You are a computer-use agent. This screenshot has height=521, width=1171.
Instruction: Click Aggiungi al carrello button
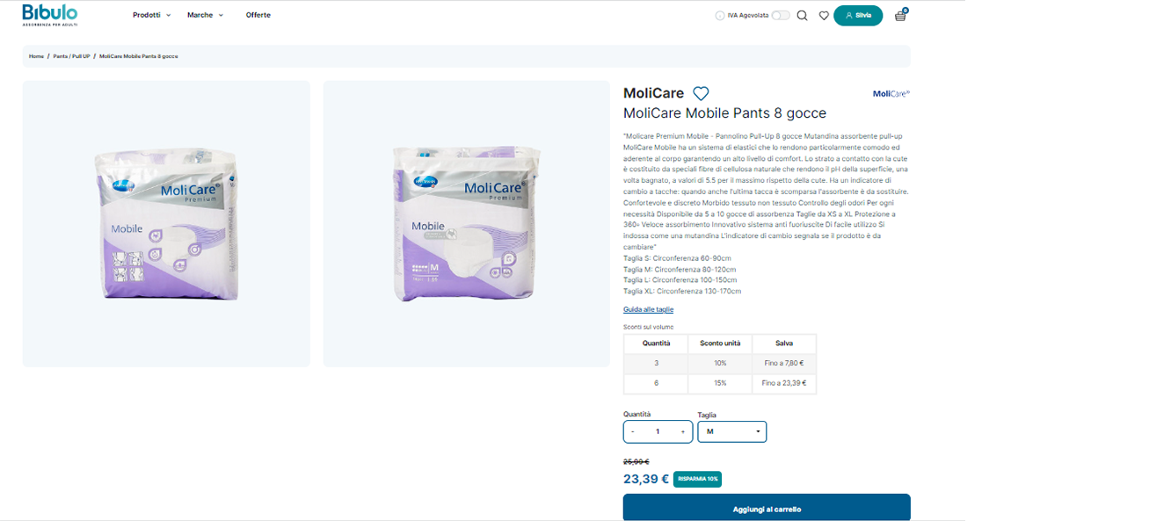pos(767,508)
